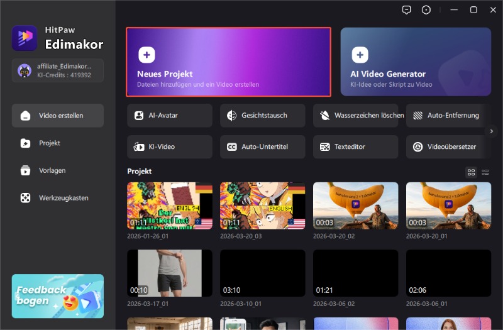The height and width of the screenshot is (330, 503).
Task: Open the AI-Avatar tool
Action: click(x=170, y=116)
